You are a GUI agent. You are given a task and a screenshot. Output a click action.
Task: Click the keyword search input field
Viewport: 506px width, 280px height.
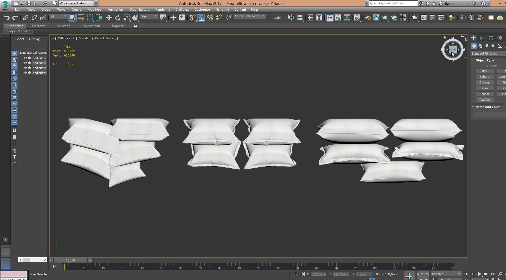(x=393, y=3)
